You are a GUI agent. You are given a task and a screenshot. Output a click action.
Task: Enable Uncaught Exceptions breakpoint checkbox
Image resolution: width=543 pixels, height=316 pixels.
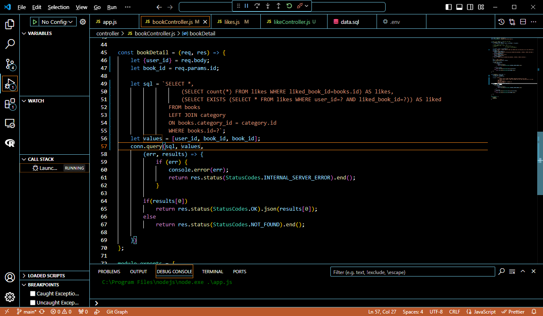click(x=33, y=303)
